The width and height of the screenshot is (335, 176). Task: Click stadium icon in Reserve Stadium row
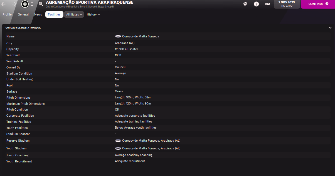click(x=118, y=141)
